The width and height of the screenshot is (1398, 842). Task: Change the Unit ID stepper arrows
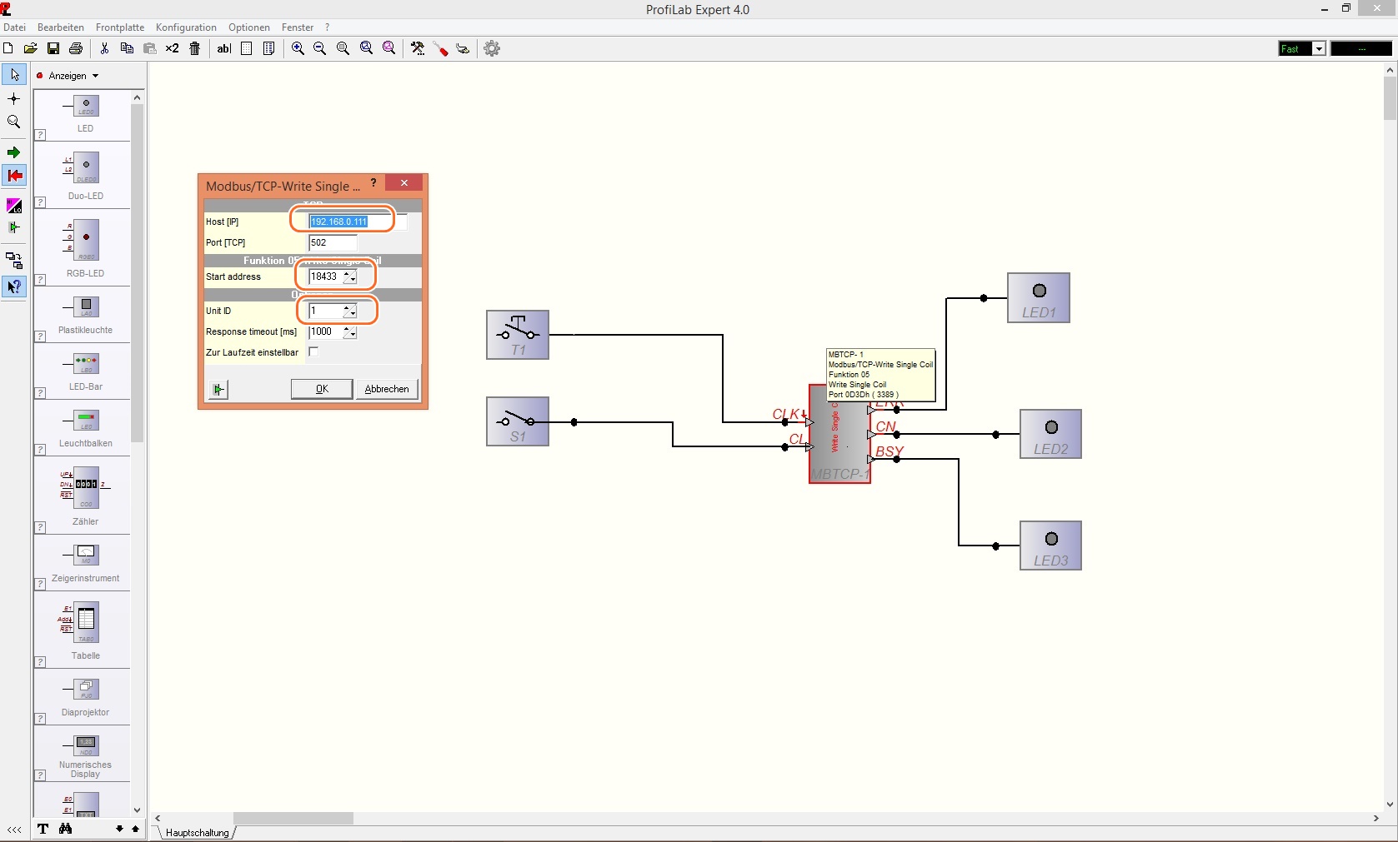click(x=350, y=311)
